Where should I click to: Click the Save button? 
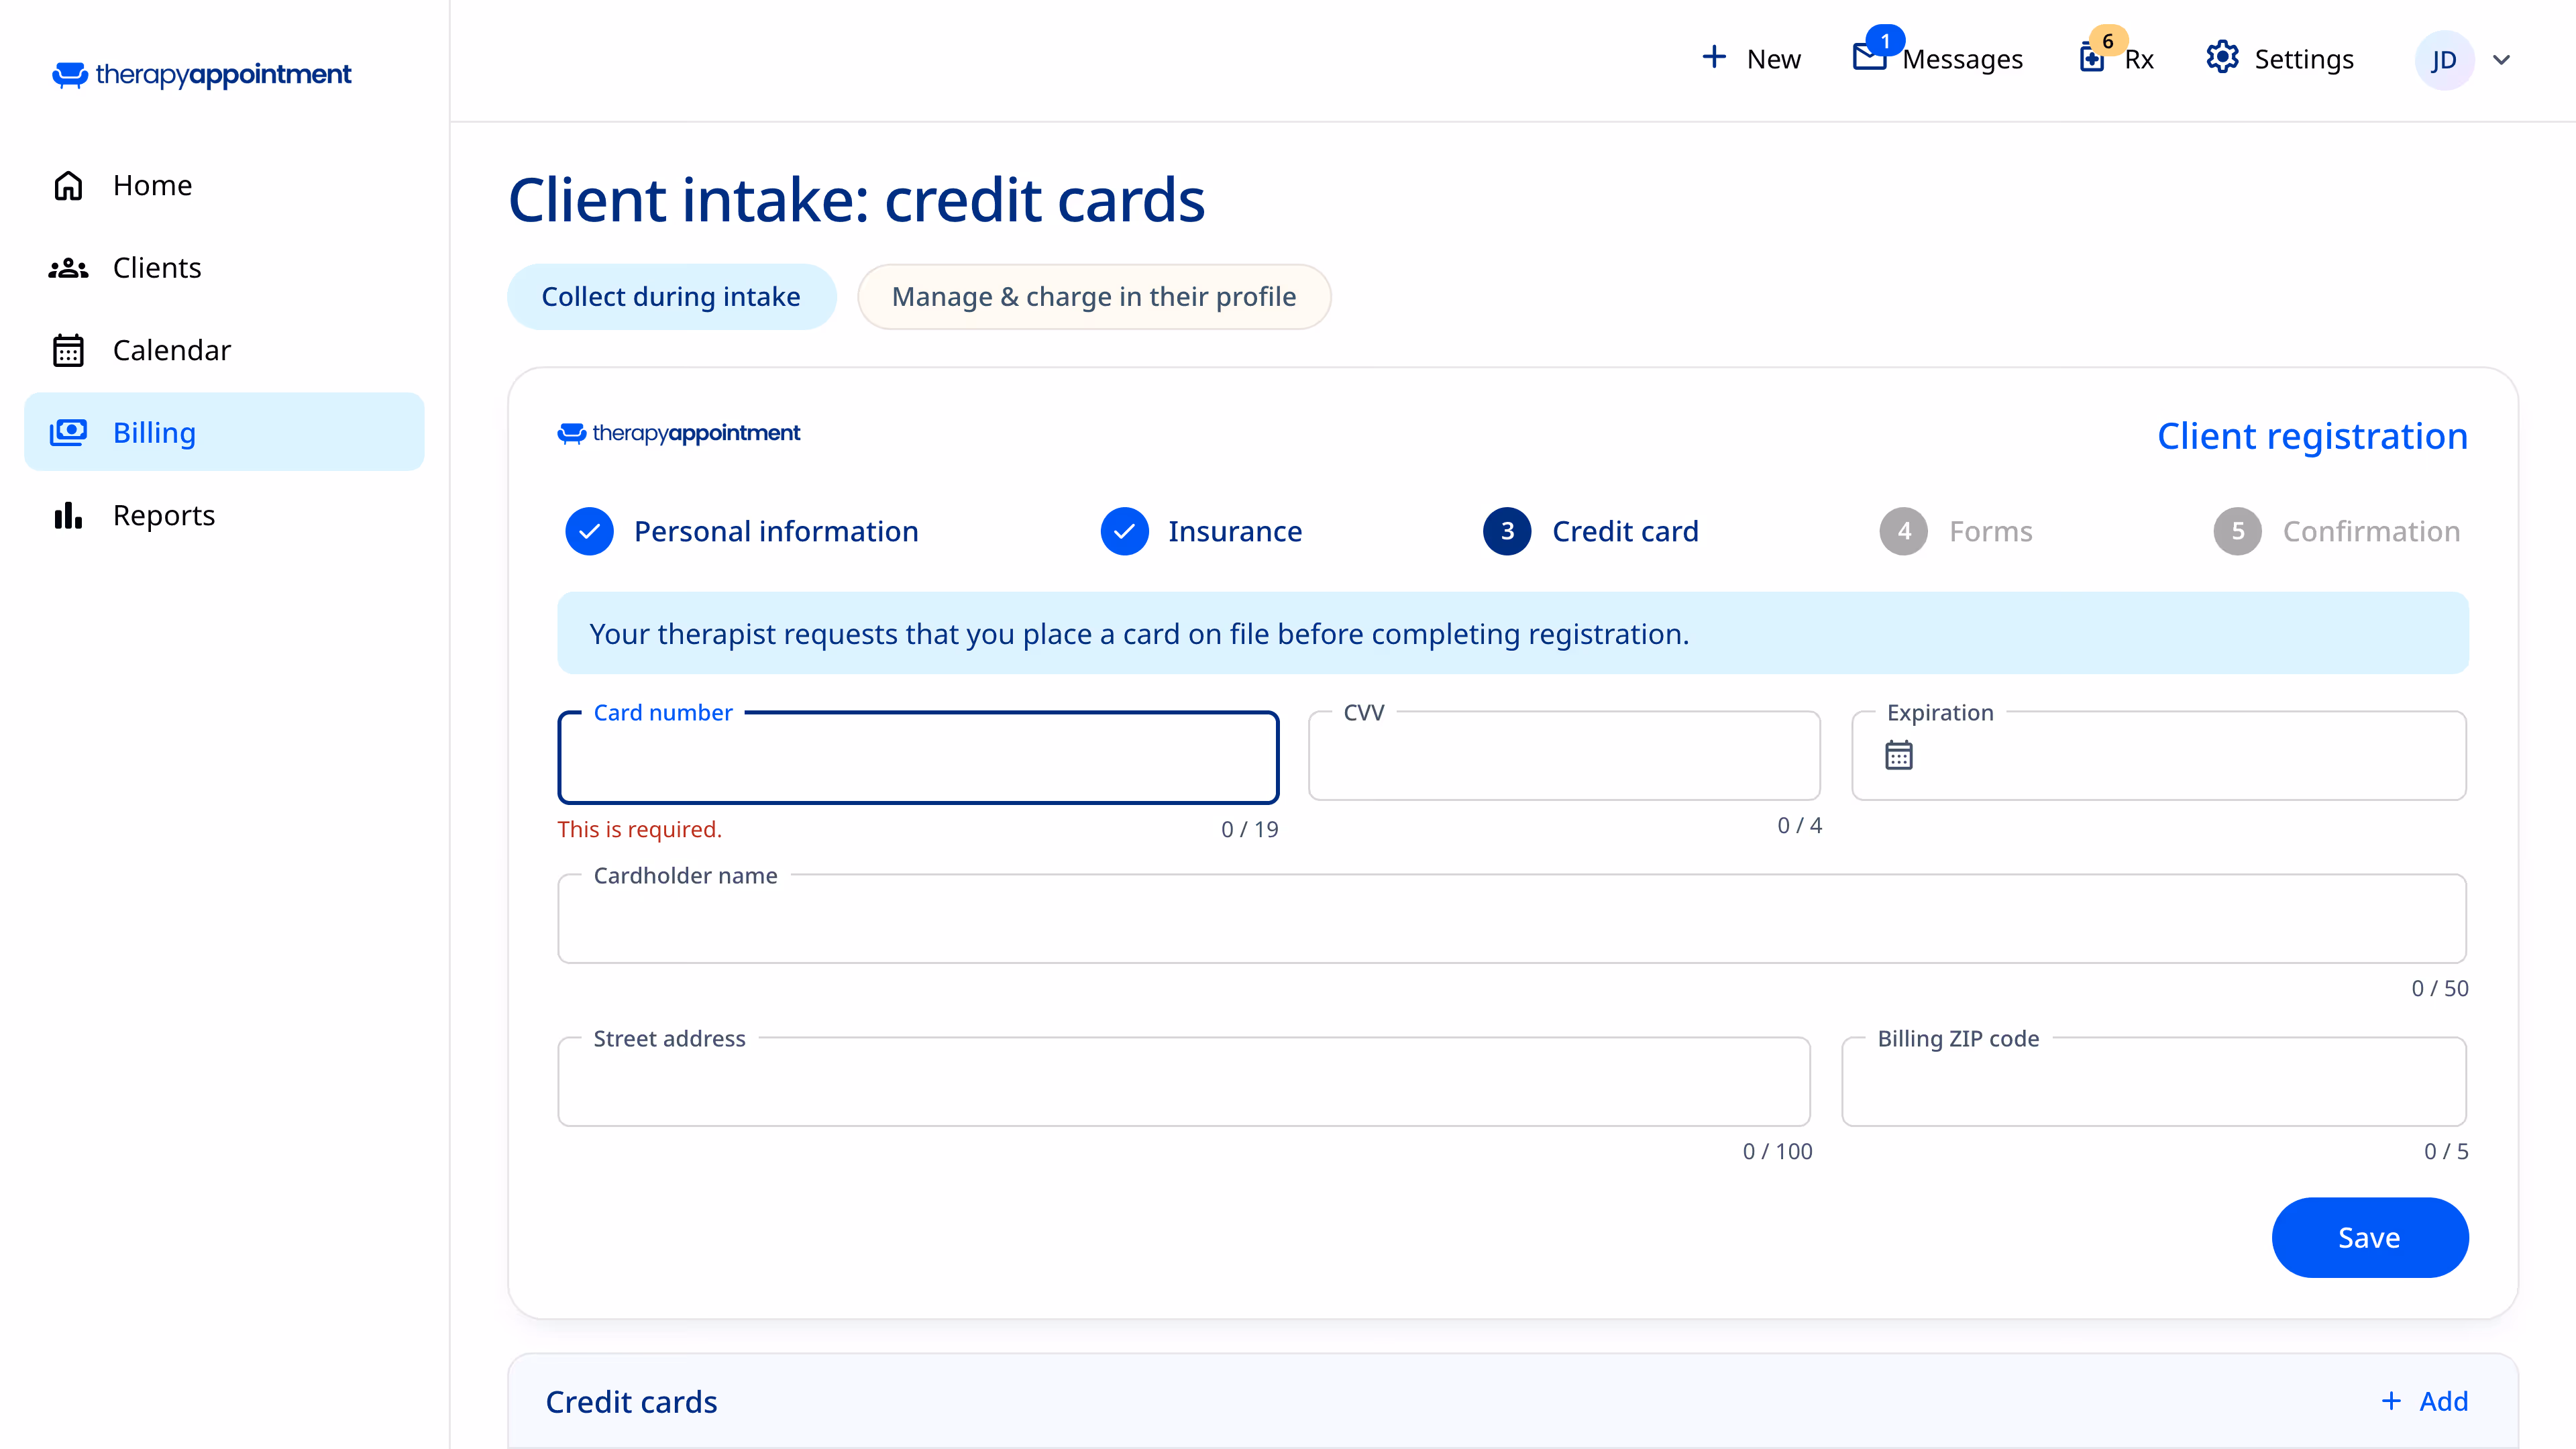click(x=2370, y=1237)
